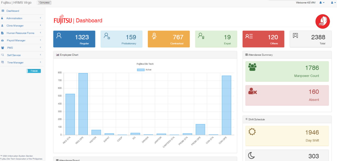Click the 160 Absent value
Viewport: 337px width, 161px height.
click(314, 92)
